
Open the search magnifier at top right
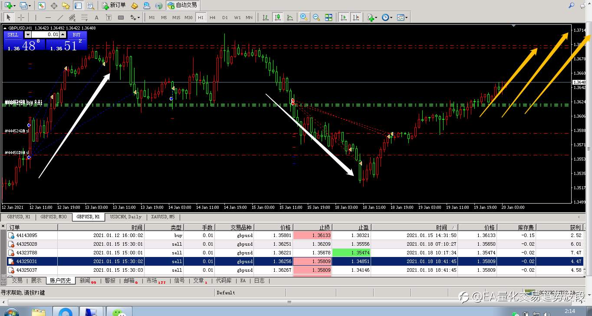pos(571,5)
